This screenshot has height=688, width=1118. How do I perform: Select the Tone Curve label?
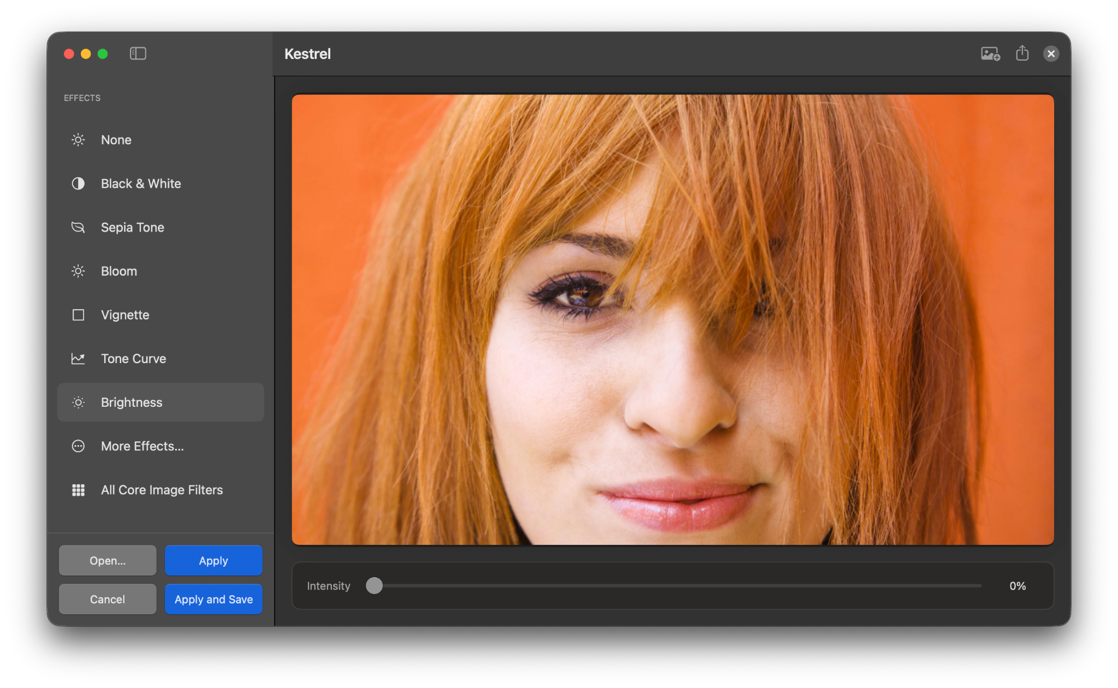point(133,359)
